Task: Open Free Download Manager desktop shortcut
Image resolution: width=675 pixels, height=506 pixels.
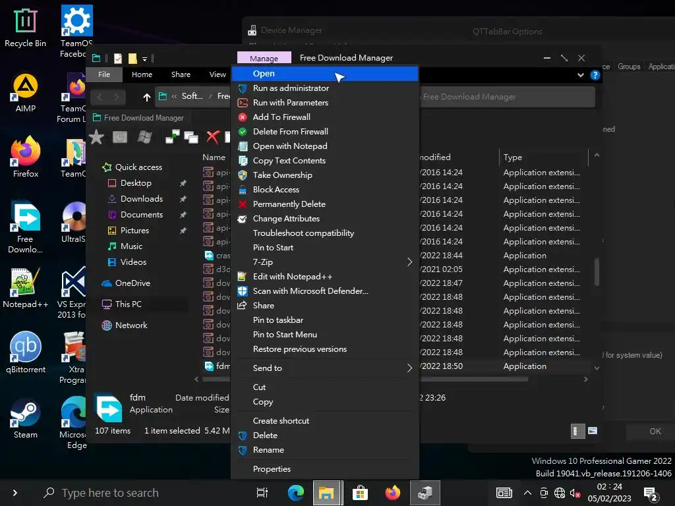Action: (25, 228)
